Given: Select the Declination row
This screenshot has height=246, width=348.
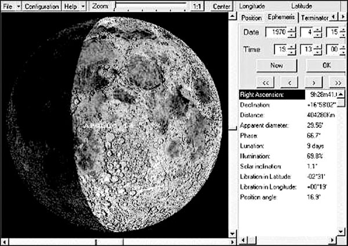Looking at the screenshot, I should (288, 105).
